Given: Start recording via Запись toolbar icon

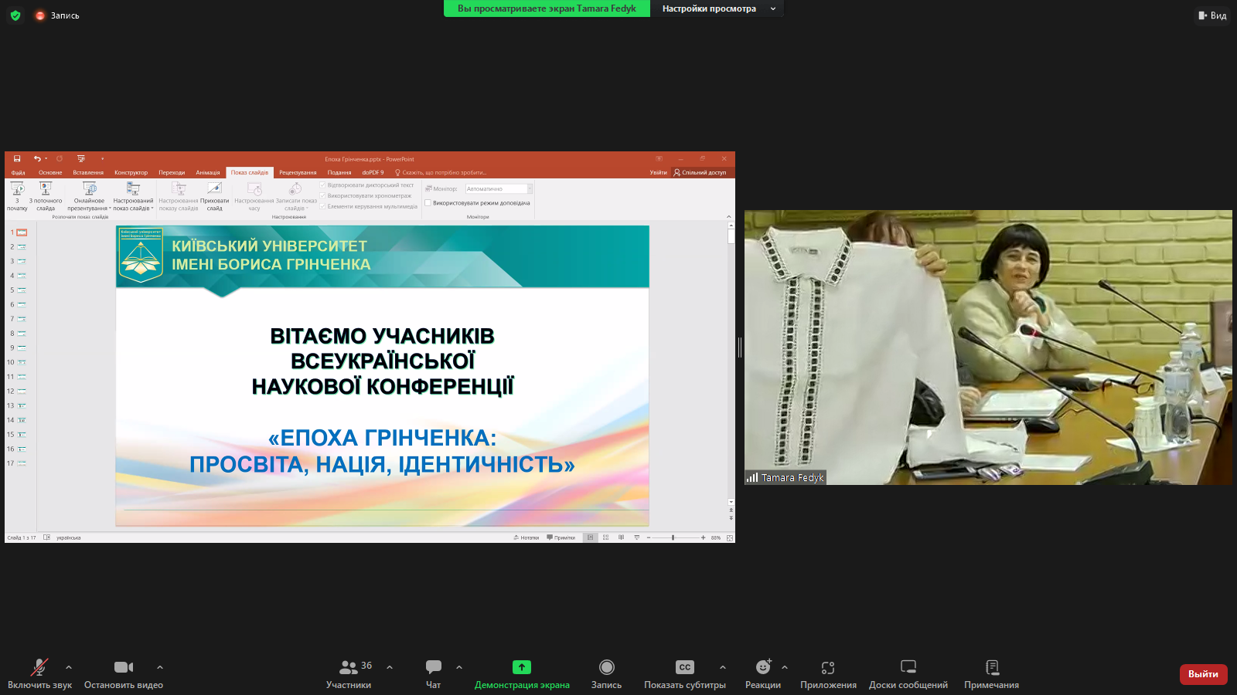Looking at the screenshot, I should [607, 668].
